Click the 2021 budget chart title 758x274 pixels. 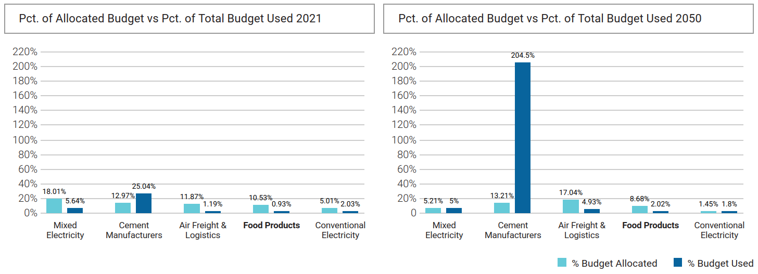pos(170,19)
